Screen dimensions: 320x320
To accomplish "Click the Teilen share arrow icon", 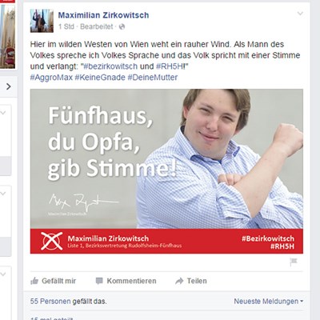I will (x=179, y=281).
